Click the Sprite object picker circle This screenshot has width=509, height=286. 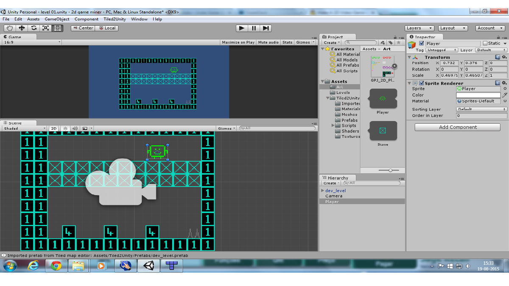point(505,89)
